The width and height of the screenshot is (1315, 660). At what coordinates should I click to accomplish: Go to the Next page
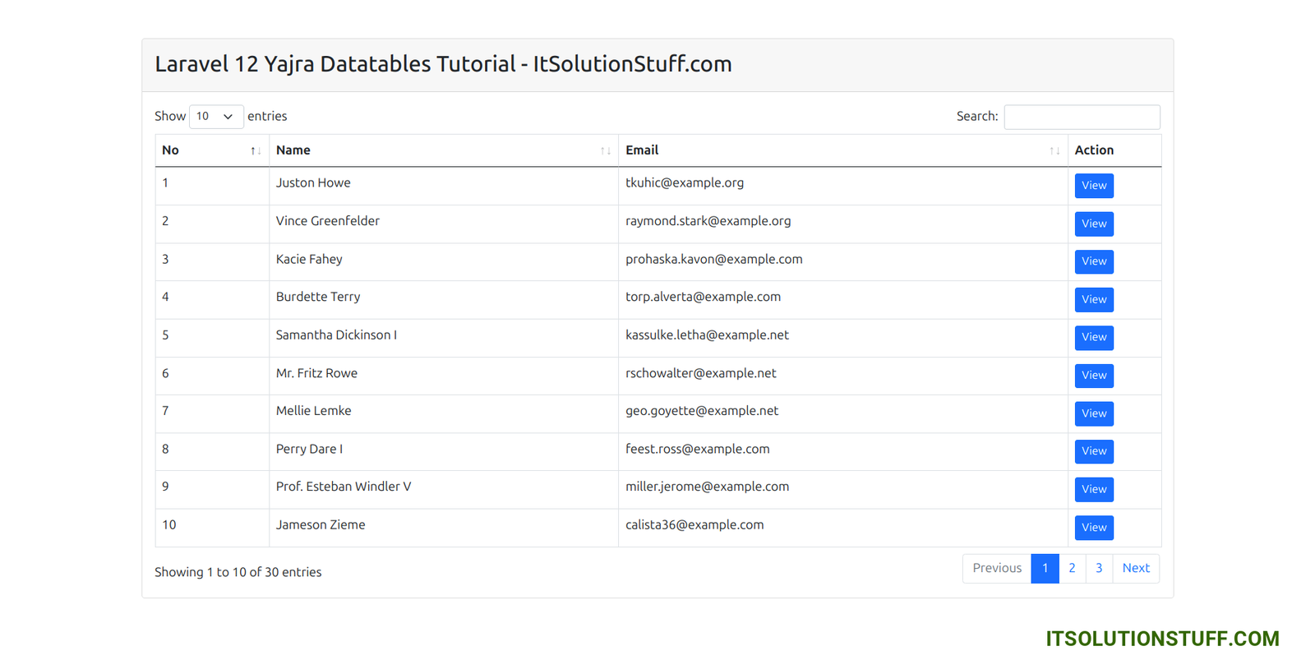click(x=1136, y=569)
